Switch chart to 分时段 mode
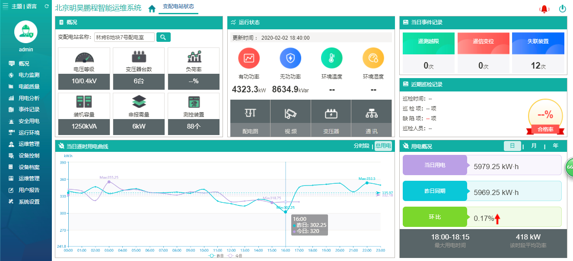Image resolution: width=573 pixels, height=261 pixels. (362, 146)
